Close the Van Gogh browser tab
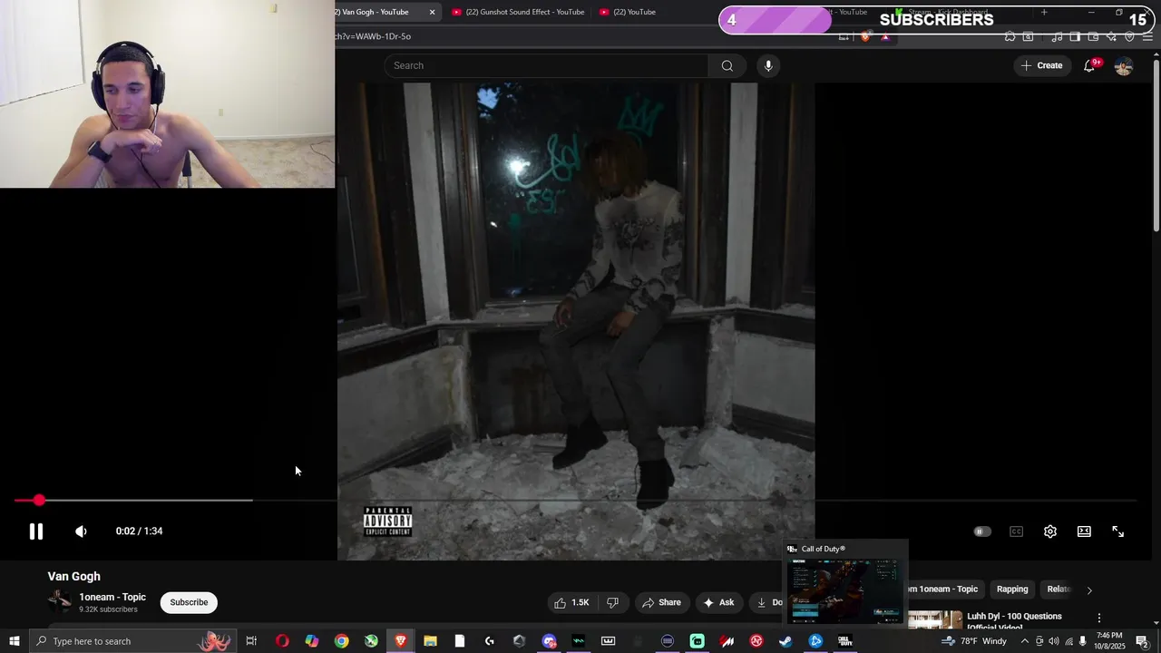Image resolution: width=1161 pixels, height=653 pixels. 432,12
